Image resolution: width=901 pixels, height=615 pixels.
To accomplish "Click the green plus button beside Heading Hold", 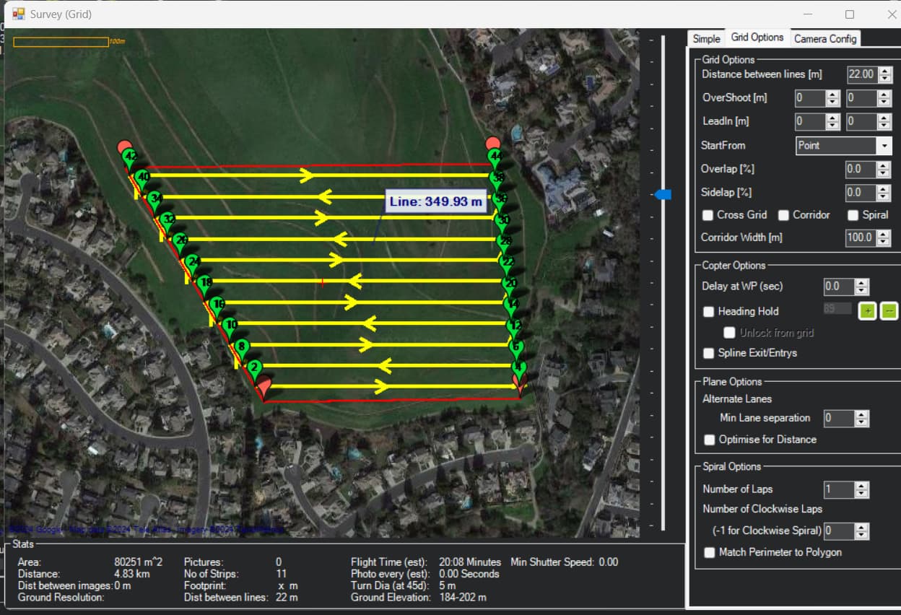I will (866, 310).
